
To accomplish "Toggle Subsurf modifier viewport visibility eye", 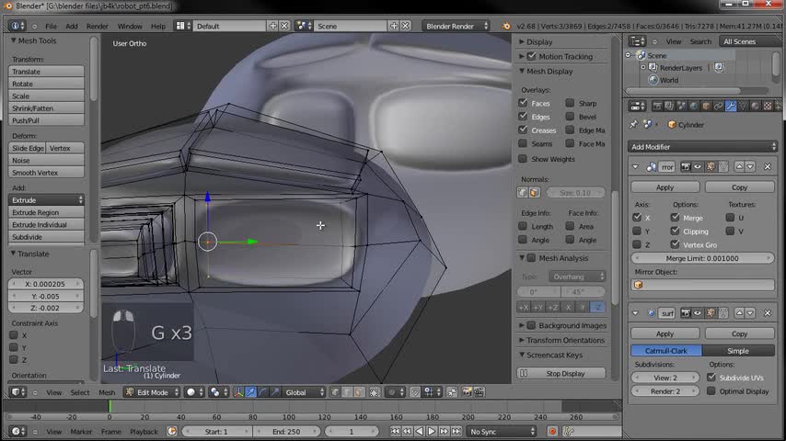I will 698,313.
